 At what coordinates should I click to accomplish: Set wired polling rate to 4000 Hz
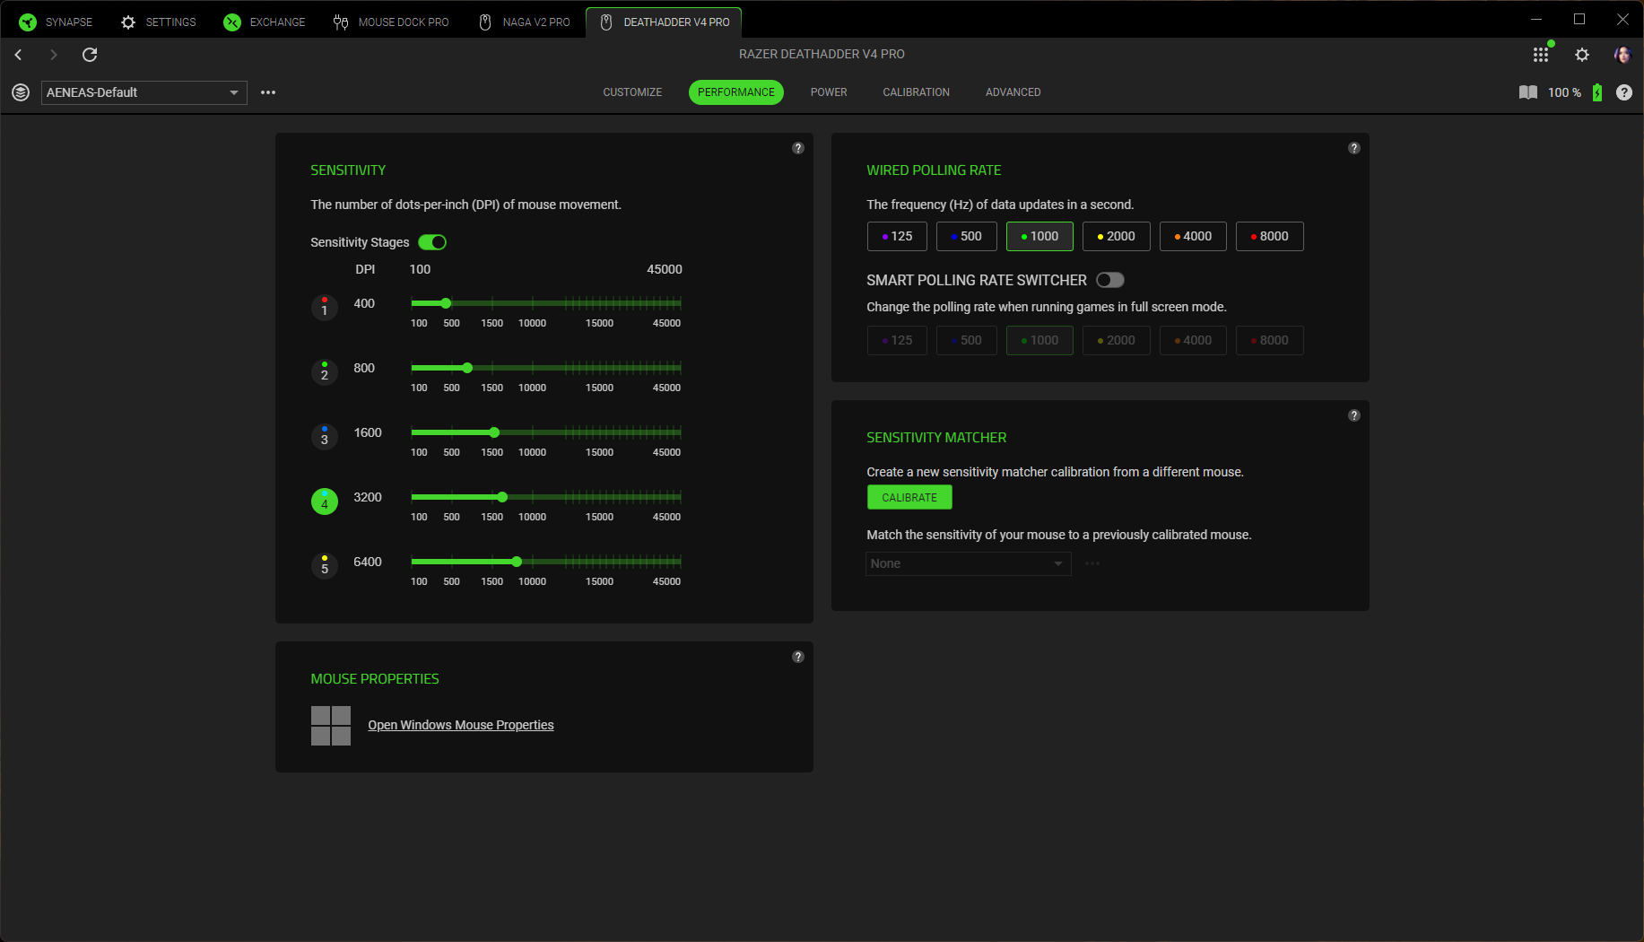point(1193,236)
